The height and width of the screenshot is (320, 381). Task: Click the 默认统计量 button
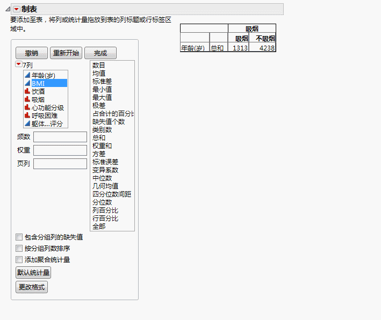point(33,272)
